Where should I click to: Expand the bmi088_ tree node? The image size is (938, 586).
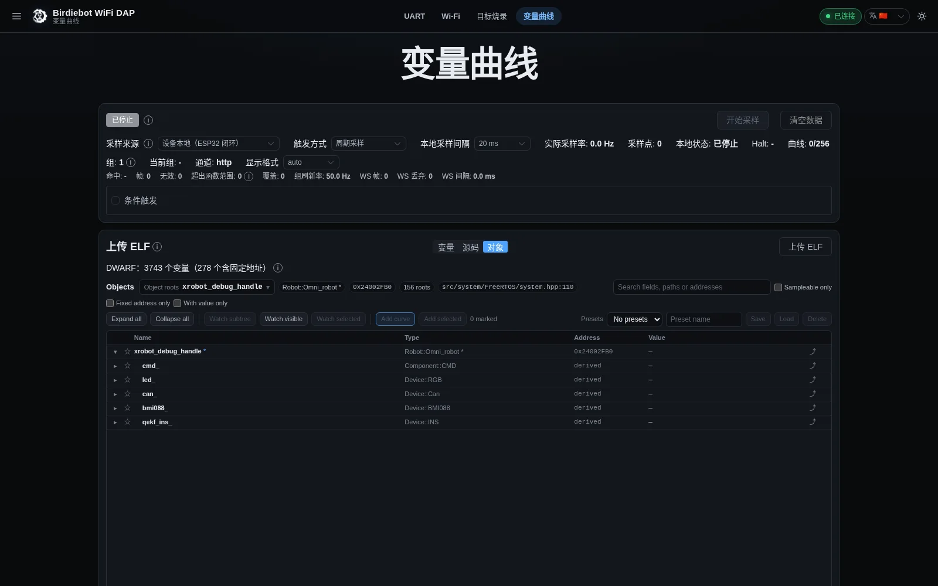[115, 408]
